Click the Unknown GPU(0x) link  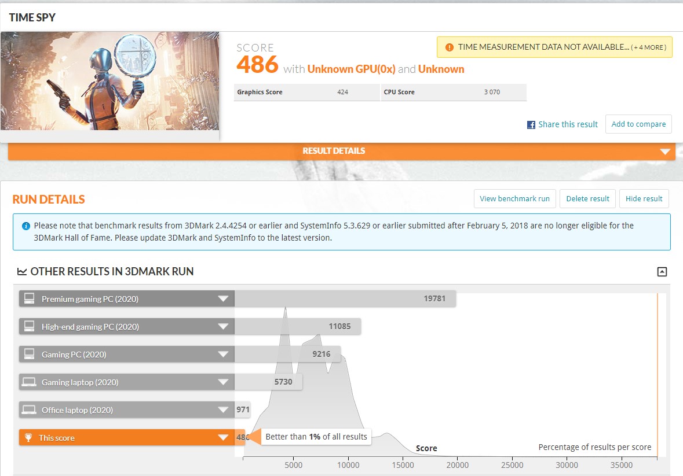[351, 69]
